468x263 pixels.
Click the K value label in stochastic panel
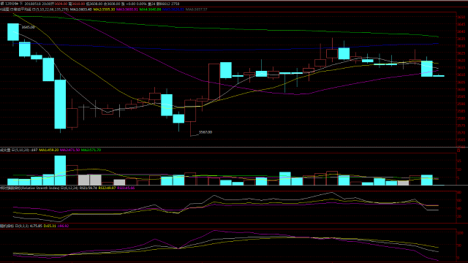[x=36, y=226]
